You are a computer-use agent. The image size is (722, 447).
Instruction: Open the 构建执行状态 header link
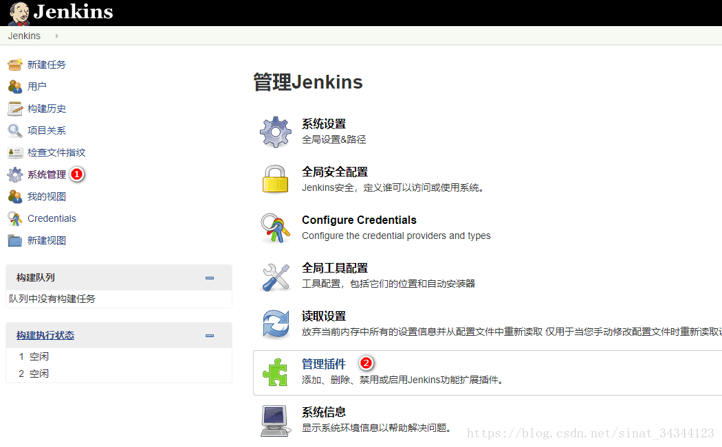45,335
